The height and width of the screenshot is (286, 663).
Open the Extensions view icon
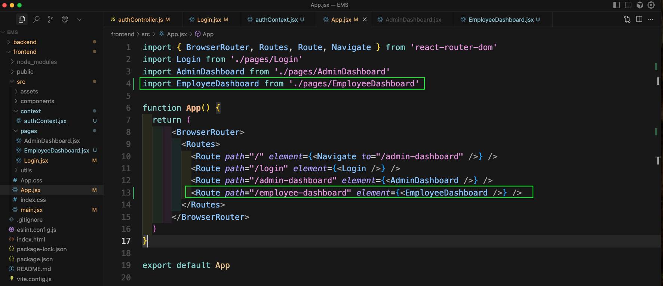click(65, 19)
